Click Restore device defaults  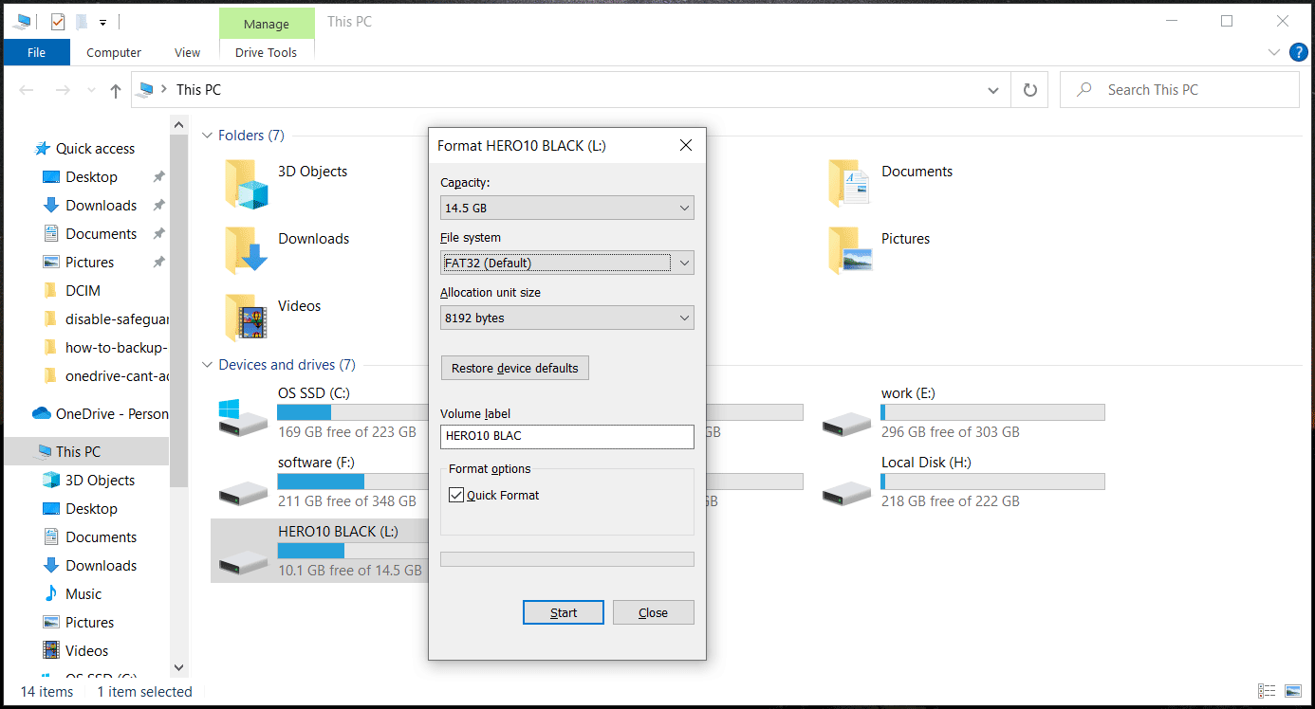[x=514, y=368]
